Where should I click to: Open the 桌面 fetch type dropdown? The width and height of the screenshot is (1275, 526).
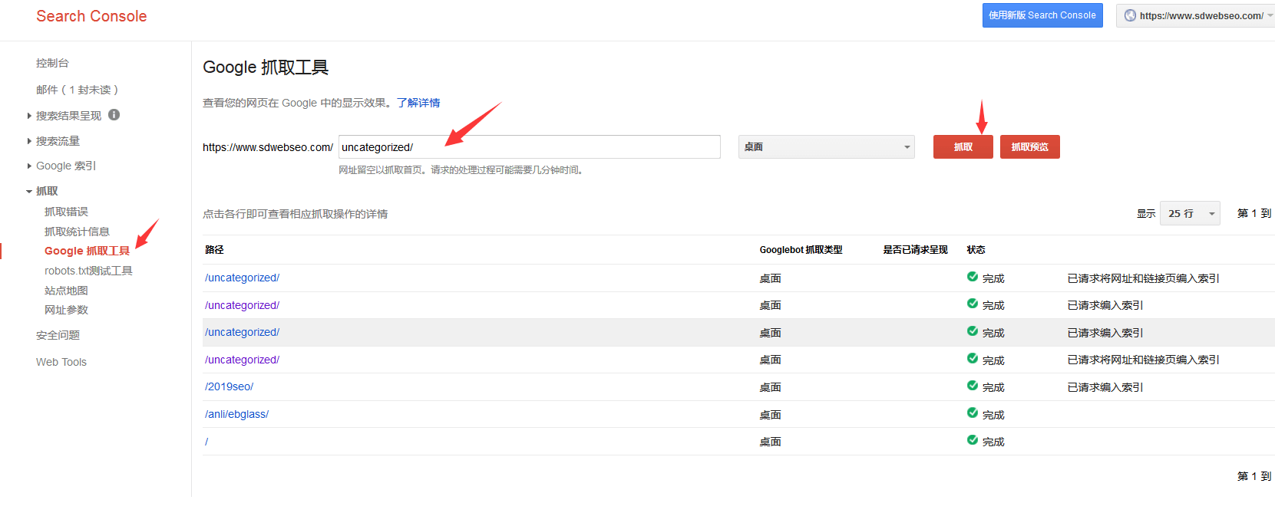[x=826, y=146]
